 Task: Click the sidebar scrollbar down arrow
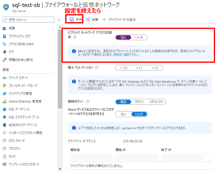click(60, 169)
